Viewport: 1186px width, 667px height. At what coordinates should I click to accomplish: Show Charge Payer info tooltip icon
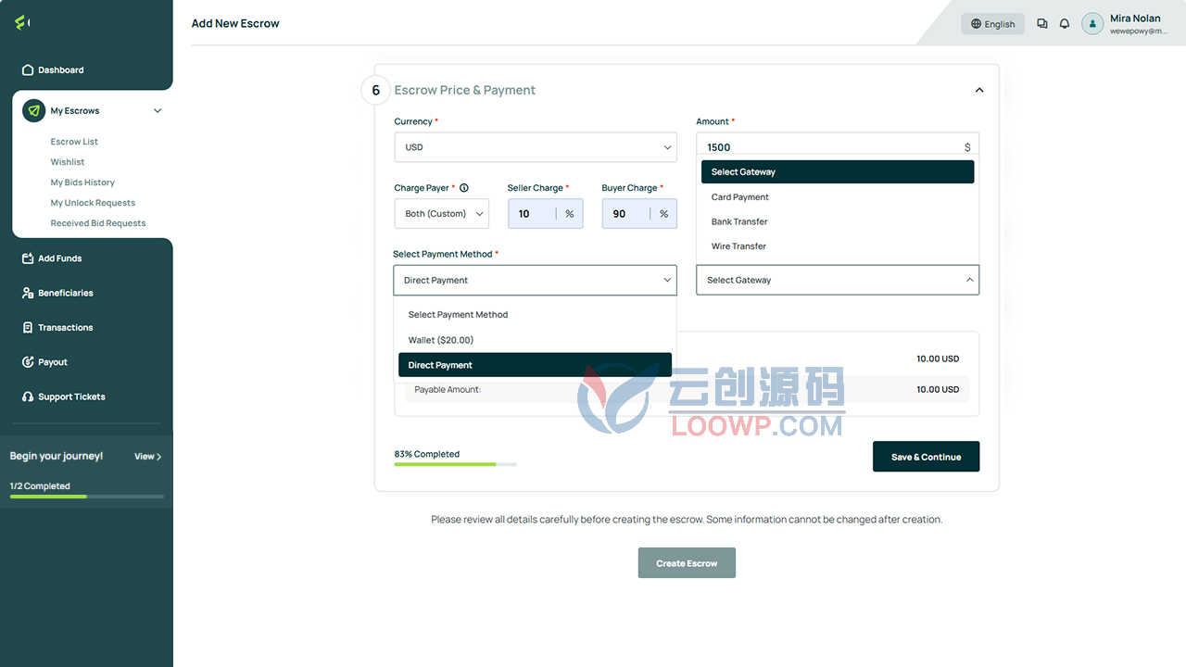click(464, 188)
